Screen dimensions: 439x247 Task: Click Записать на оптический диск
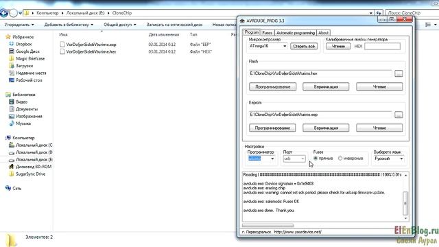pyautogui.click(x=174, y=25)
